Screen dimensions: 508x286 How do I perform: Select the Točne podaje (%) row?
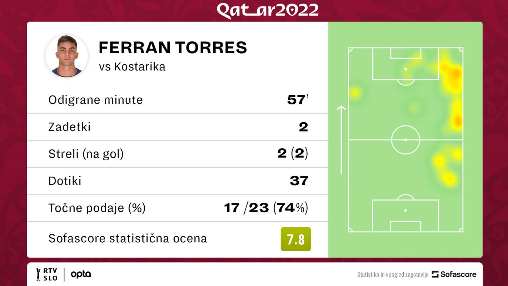pyautogui.click(x=178, y=208)
